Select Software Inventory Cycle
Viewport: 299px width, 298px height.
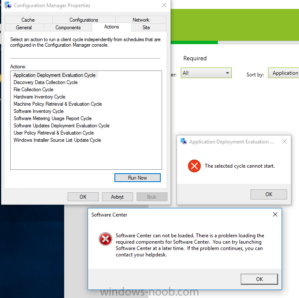tap(39, 111)
